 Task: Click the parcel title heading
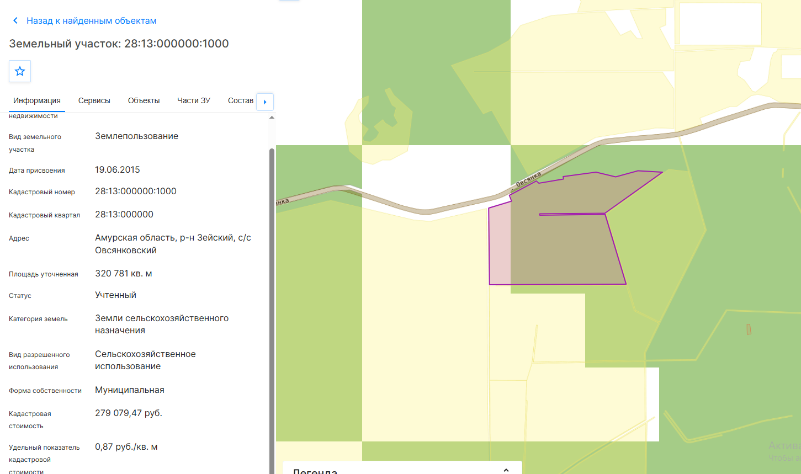(x=119, y=44)
